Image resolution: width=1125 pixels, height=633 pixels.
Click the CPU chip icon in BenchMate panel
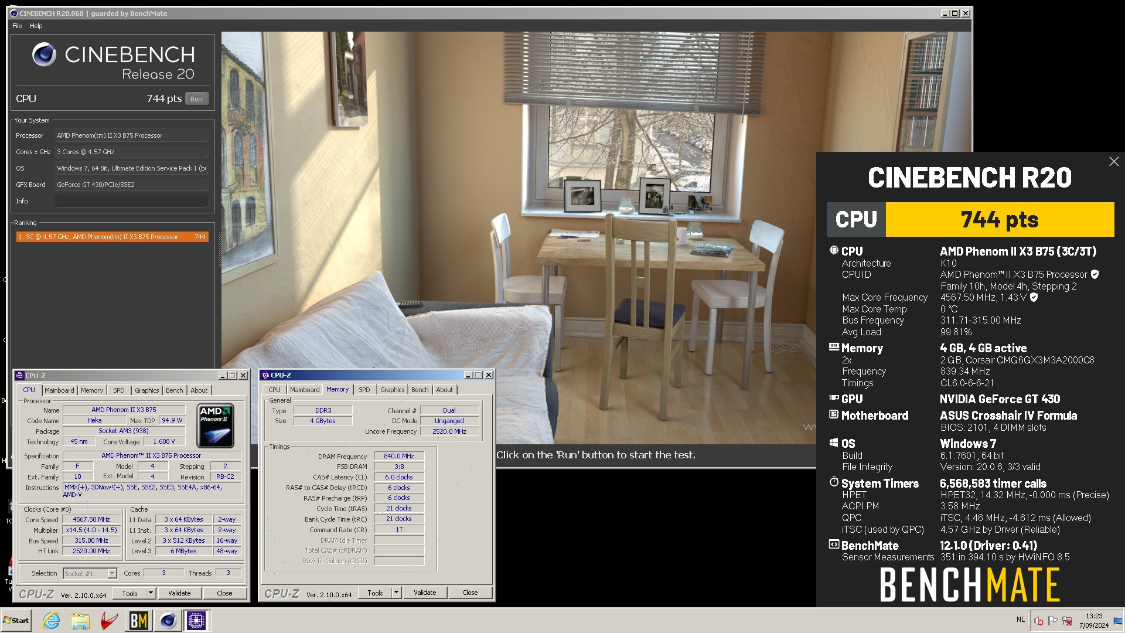tap(834, 250)
